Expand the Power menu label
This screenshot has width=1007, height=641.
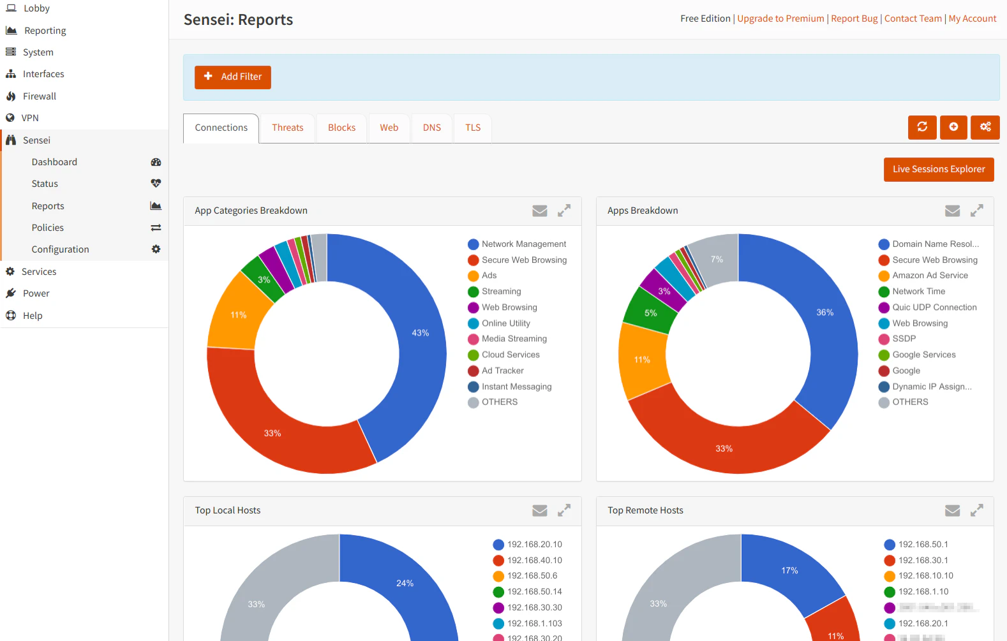click(36, 293)
